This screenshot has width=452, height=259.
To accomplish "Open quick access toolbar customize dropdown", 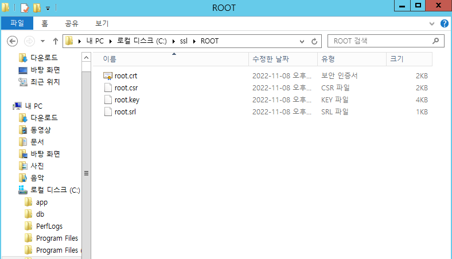I will coord(48,9).
